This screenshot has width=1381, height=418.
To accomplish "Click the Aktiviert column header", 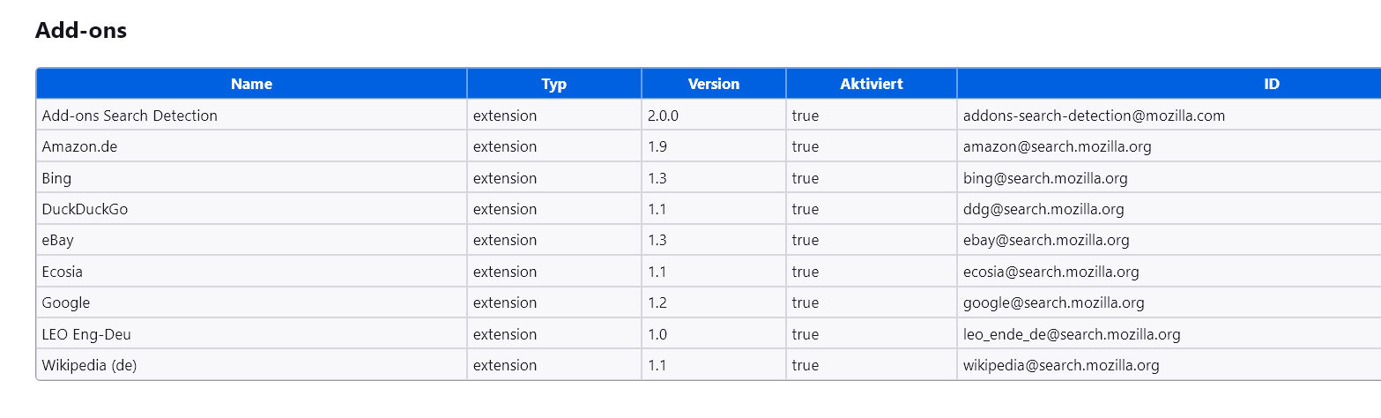I will coord(872,84).
